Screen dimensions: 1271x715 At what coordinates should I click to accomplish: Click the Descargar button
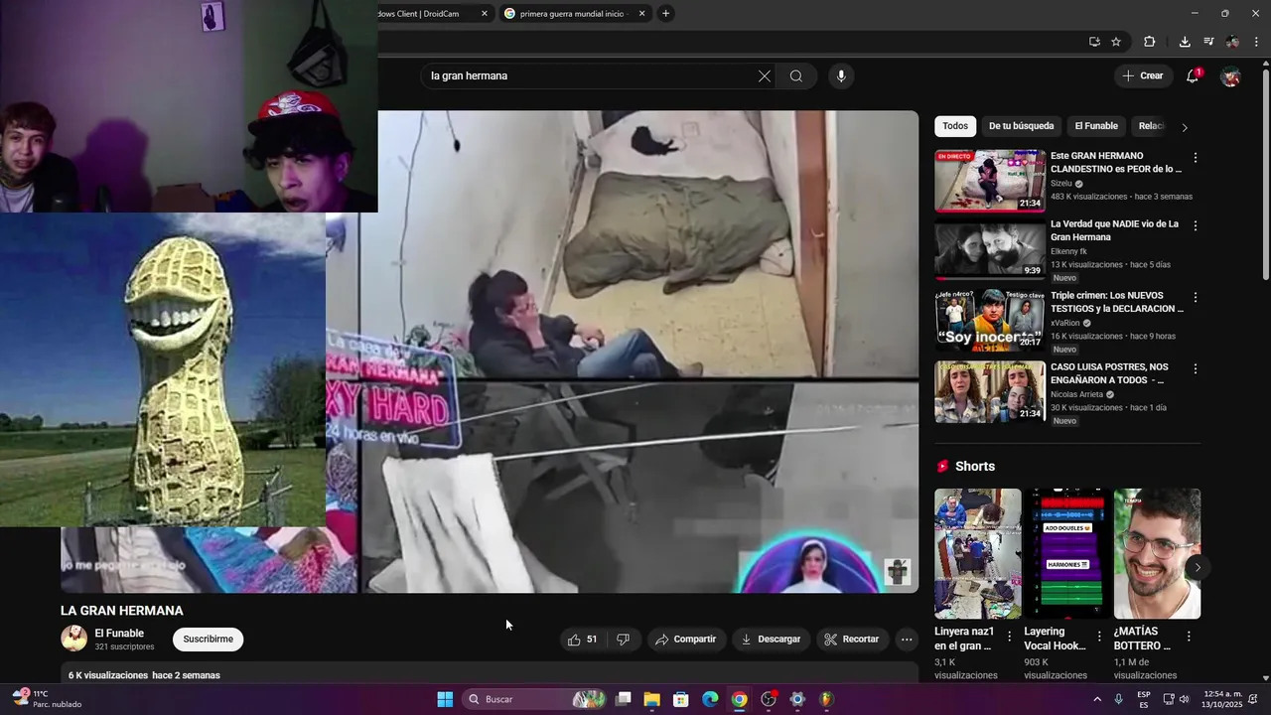771,640
